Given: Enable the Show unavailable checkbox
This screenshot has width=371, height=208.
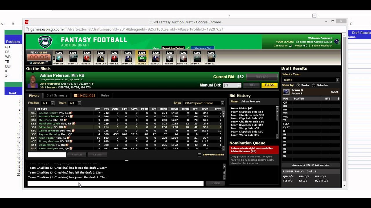Looking at the screenshot, I should [199, 155].
